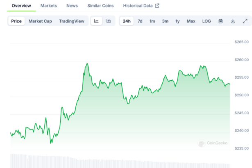The width and height of the screenshot is (252, 168).
Task: Set time range to 1m
Action: 152,21
